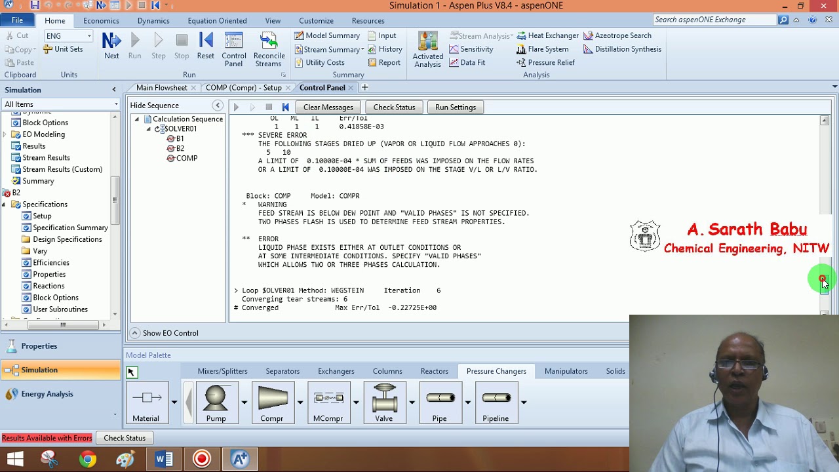Screen dimensions: 839x472
Task: Open Pressure Relief
Action: click(546, 62)
